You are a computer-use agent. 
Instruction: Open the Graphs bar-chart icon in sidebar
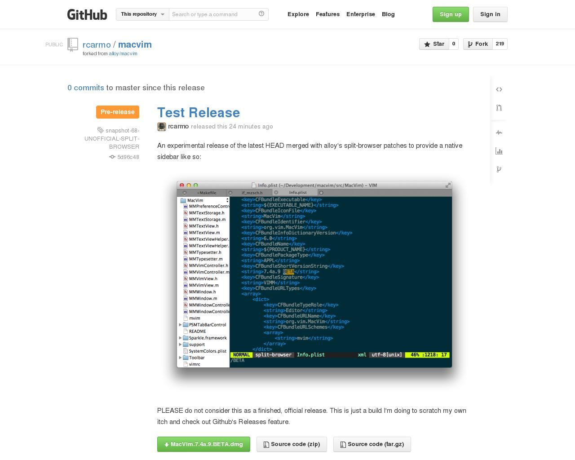coord(499,151)
